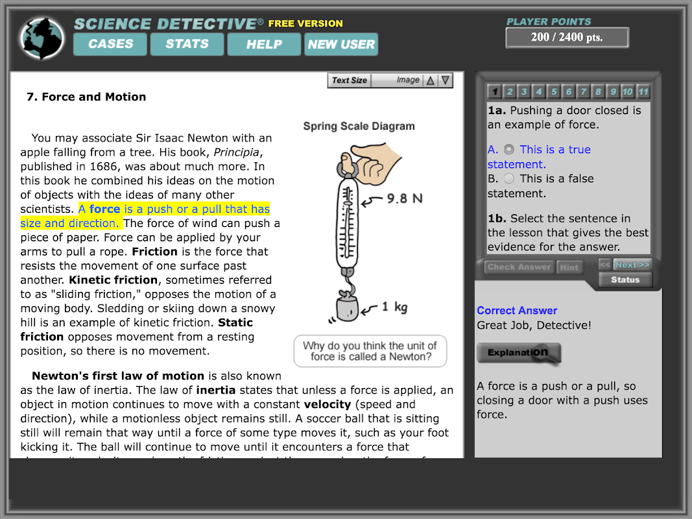Select answer B false statement radio
Image resolution: width=692 pixels, height=519 pixels.
pos(509,179)
